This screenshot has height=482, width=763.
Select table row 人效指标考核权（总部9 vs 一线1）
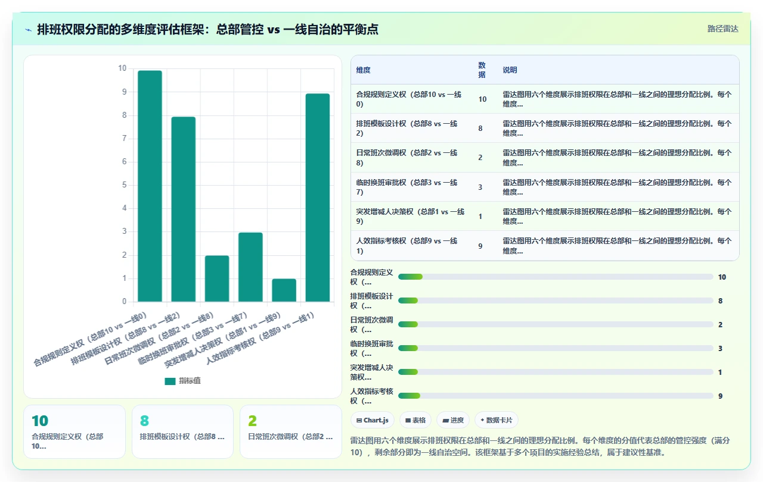pyautogui.click(x=545, y=246)
